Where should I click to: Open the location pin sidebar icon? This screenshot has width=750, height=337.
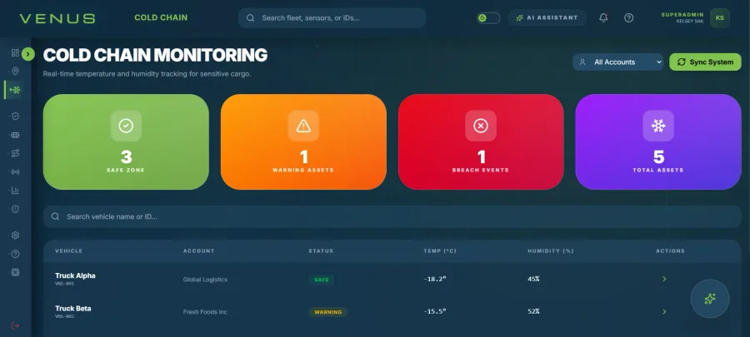(15, 71)
